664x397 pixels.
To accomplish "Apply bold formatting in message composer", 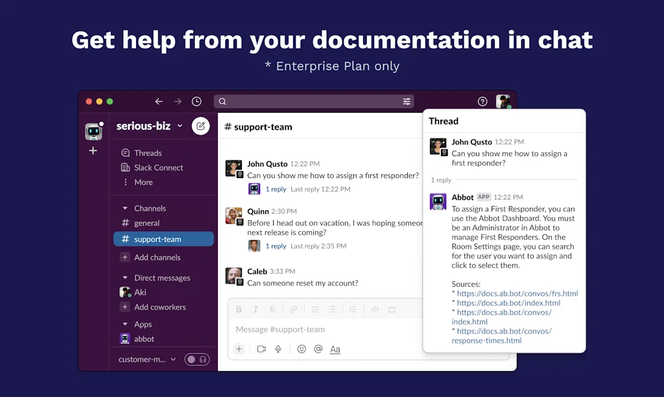I will [x=239, y=310].
